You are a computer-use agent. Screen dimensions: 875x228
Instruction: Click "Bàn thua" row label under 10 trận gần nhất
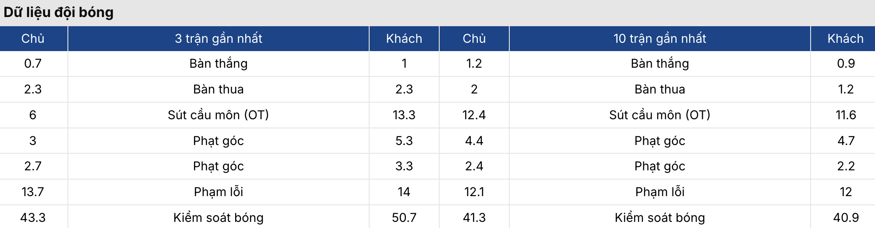[x=660, y=89]
